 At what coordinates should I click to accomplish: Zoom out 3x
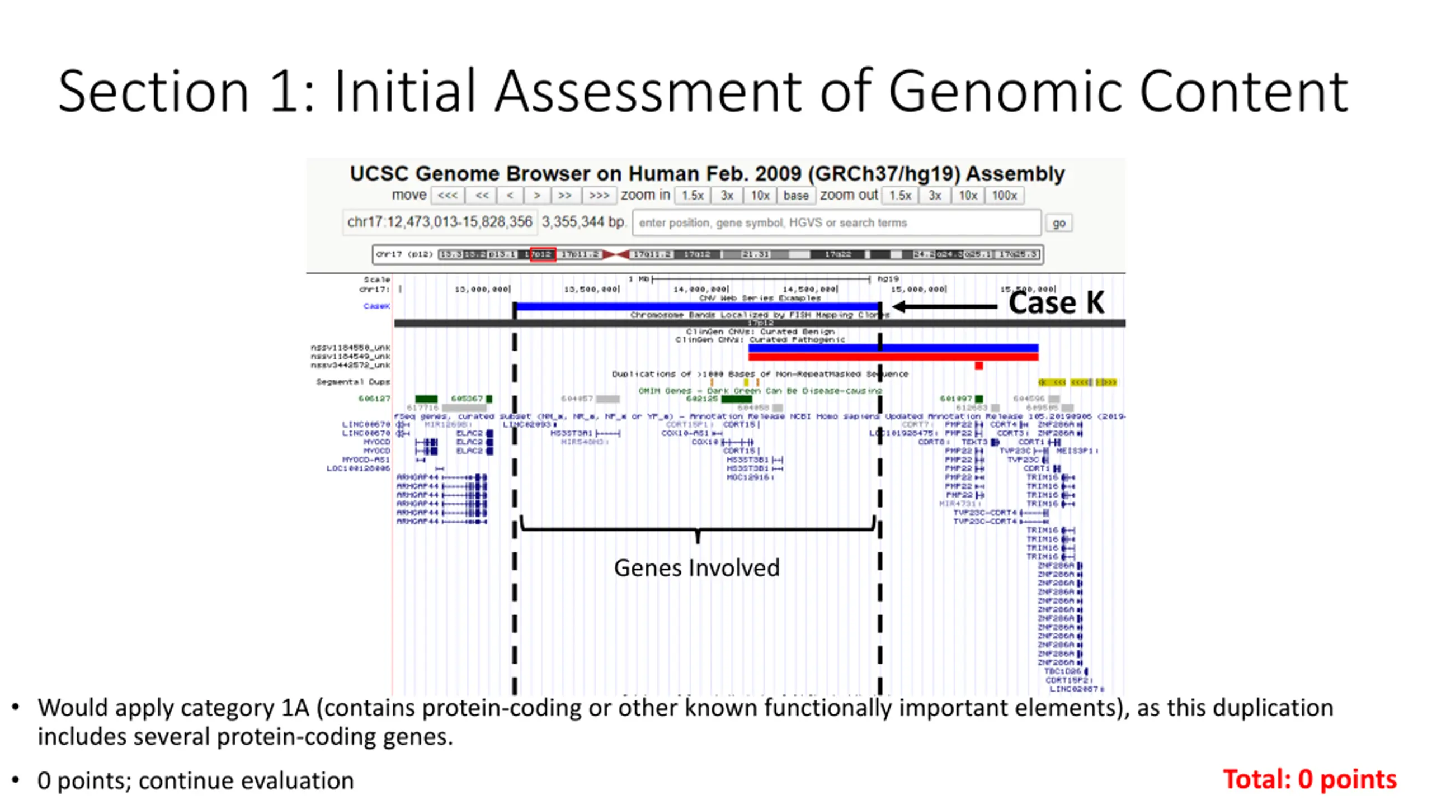click(x=935, y=196)
